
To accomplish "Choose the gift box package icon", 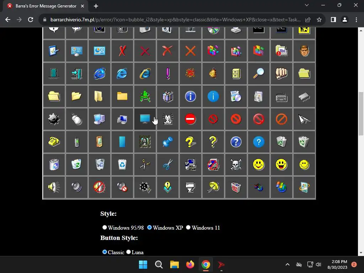I will [168, 96].
